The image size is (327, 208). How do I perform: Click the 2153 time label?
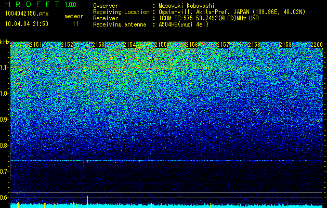pyautogui.click(x=98, y=45)
